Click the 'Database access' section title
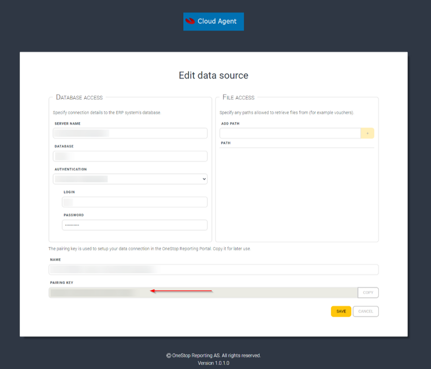The image size is (431, 369). (x=79, y=98)
